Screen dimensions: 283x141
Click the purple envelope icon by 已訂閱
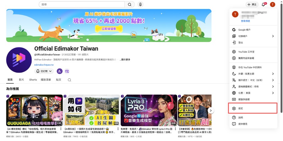(x=67, y=71)
